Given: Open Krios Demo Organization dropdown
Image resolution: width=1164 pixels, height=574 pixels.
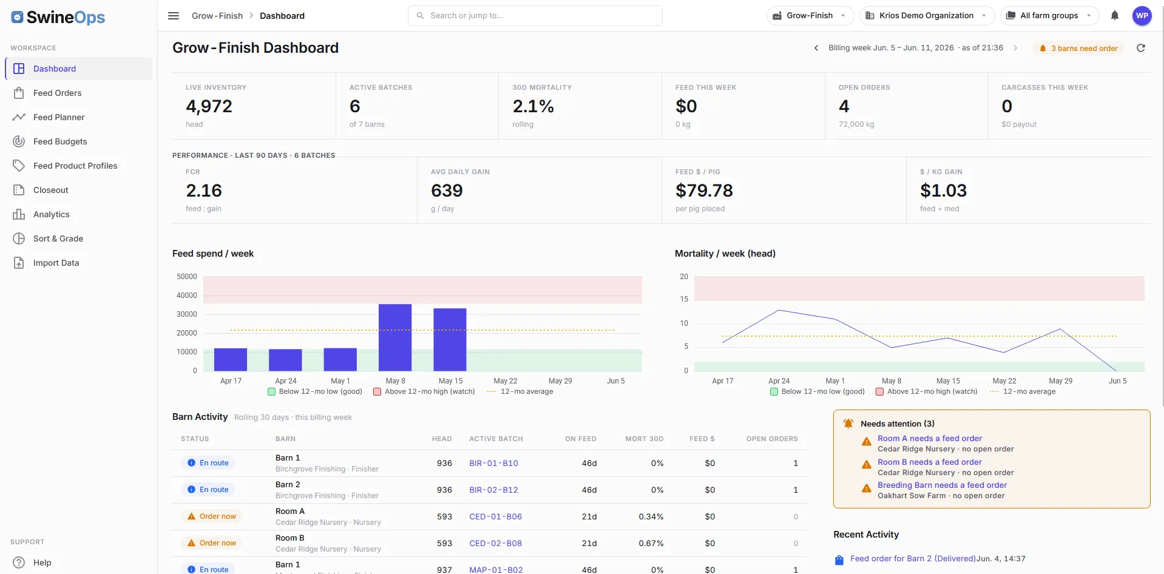Looking at the screenshot, I should 927,16.
